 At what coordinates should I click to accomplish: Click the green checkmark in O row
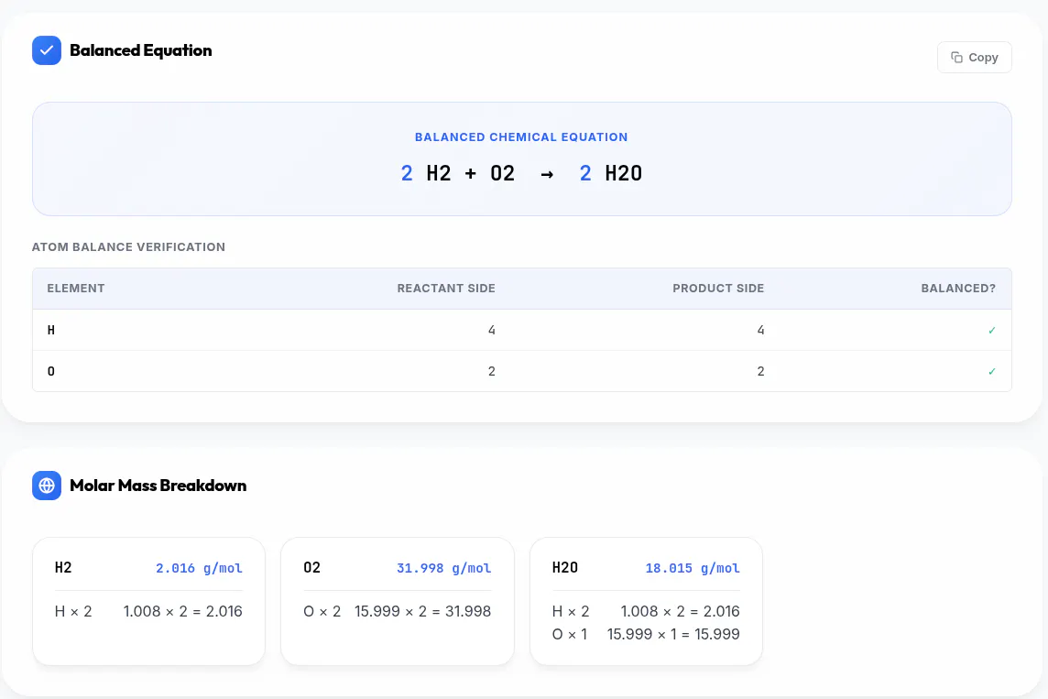tap(992, 372)
